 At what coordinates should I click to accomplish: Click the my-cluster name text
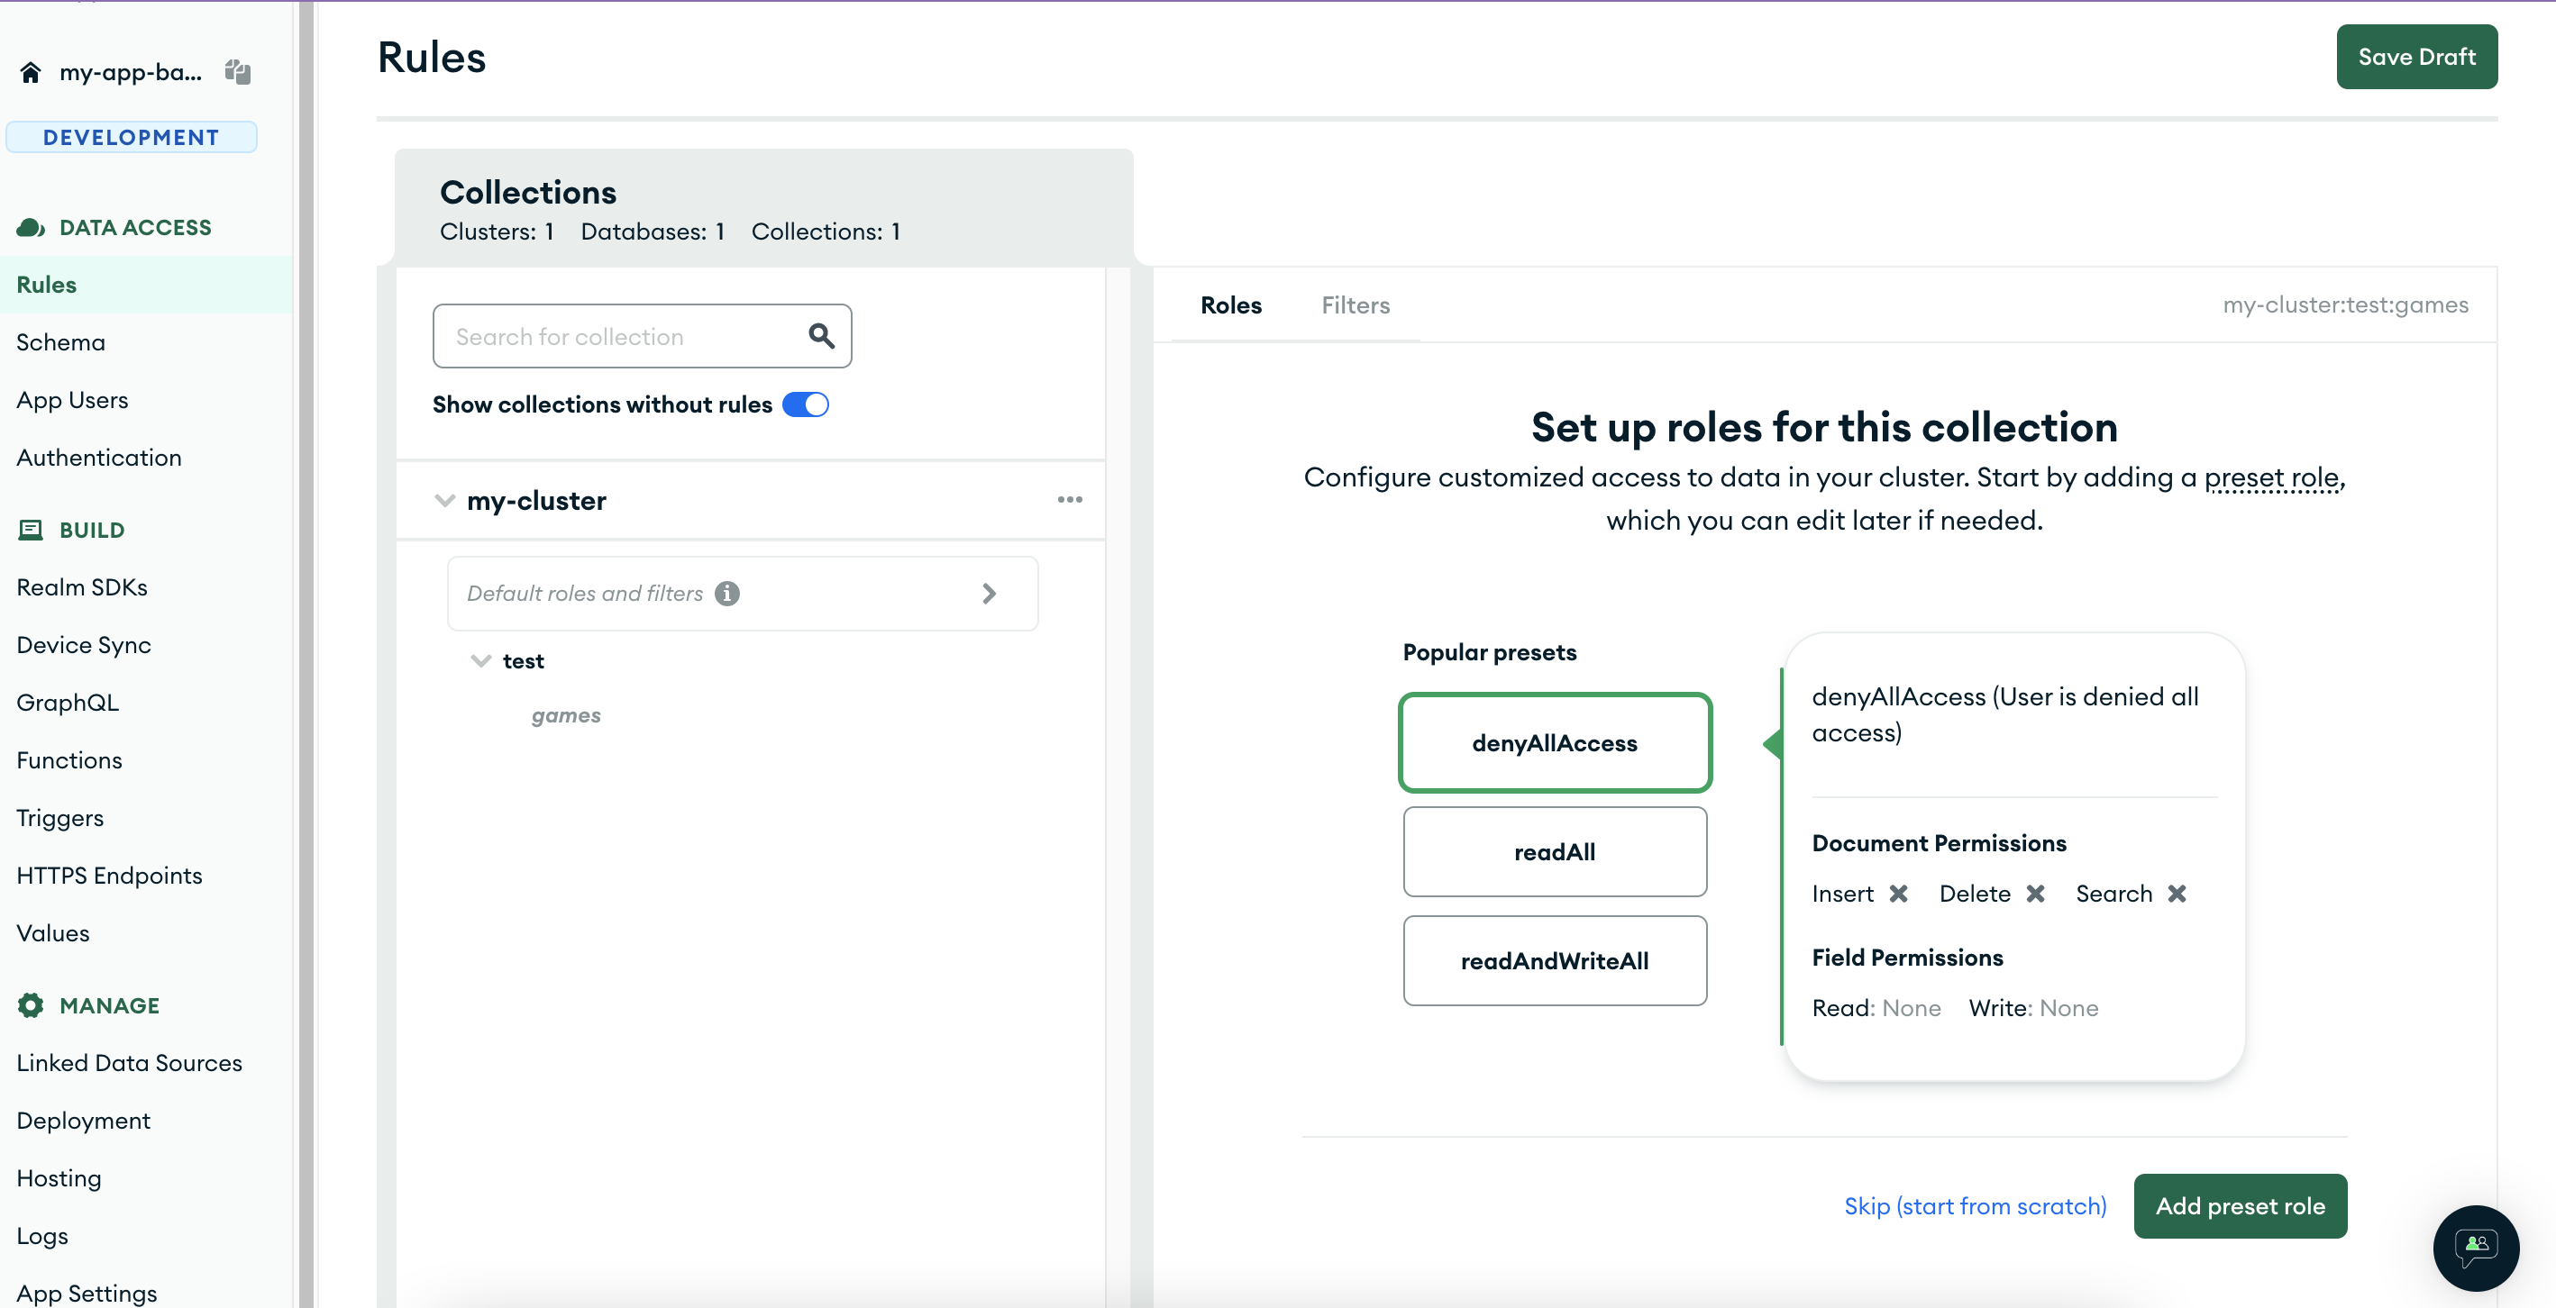click(x=536, y=501)
